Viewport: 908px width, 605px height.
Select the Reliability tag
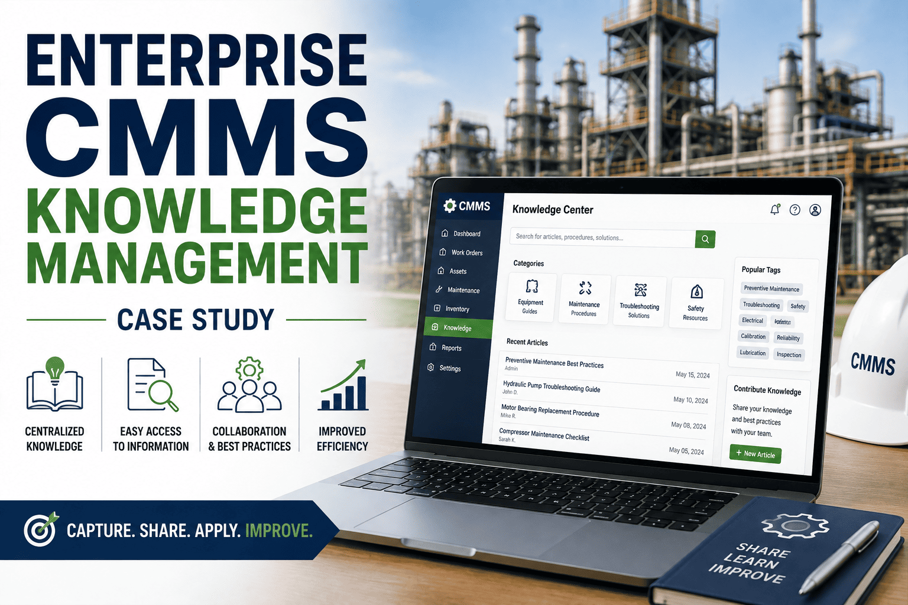pyautogui.click(x=788, y=338)
